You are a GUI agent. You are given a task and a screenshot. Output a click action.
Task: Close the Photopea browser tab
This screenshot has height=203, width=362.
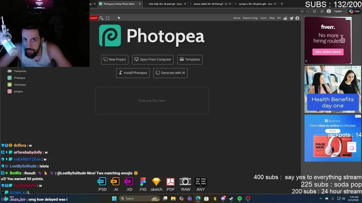(140, 4)
